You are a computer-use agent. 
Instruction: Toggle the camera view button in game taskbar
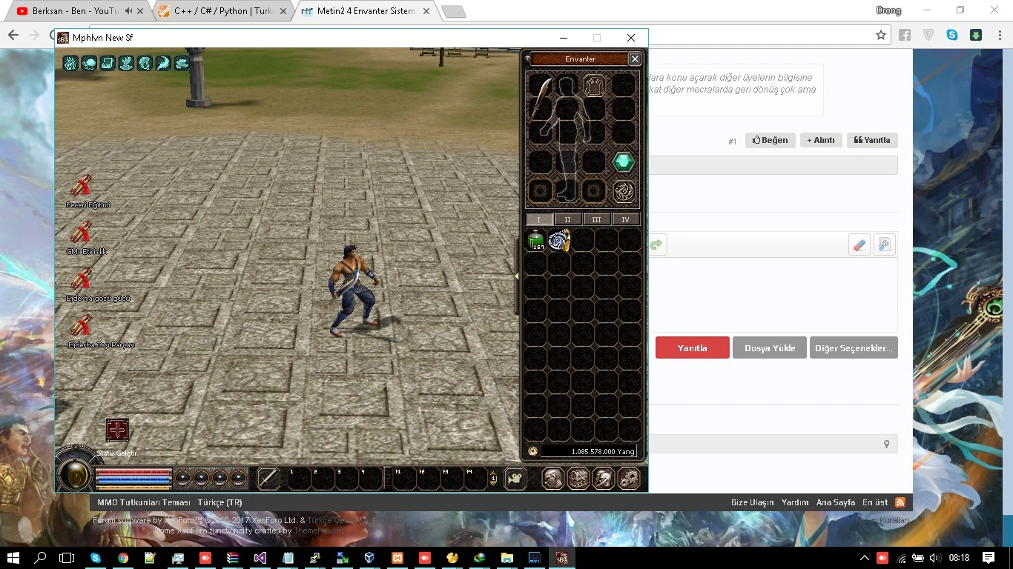[x=515, y=479]
